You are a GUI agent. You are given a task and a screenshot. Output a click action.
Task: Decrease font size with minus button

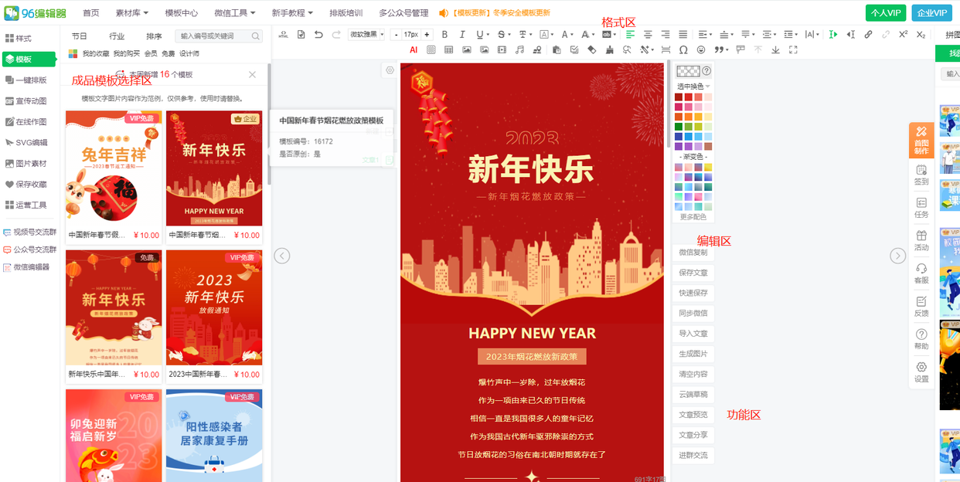[396, 35]
